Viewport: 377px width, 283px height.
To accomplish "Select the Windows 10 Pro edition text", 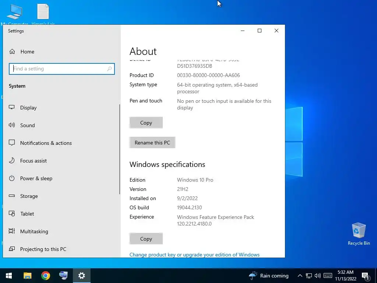I will coord(195,180).
